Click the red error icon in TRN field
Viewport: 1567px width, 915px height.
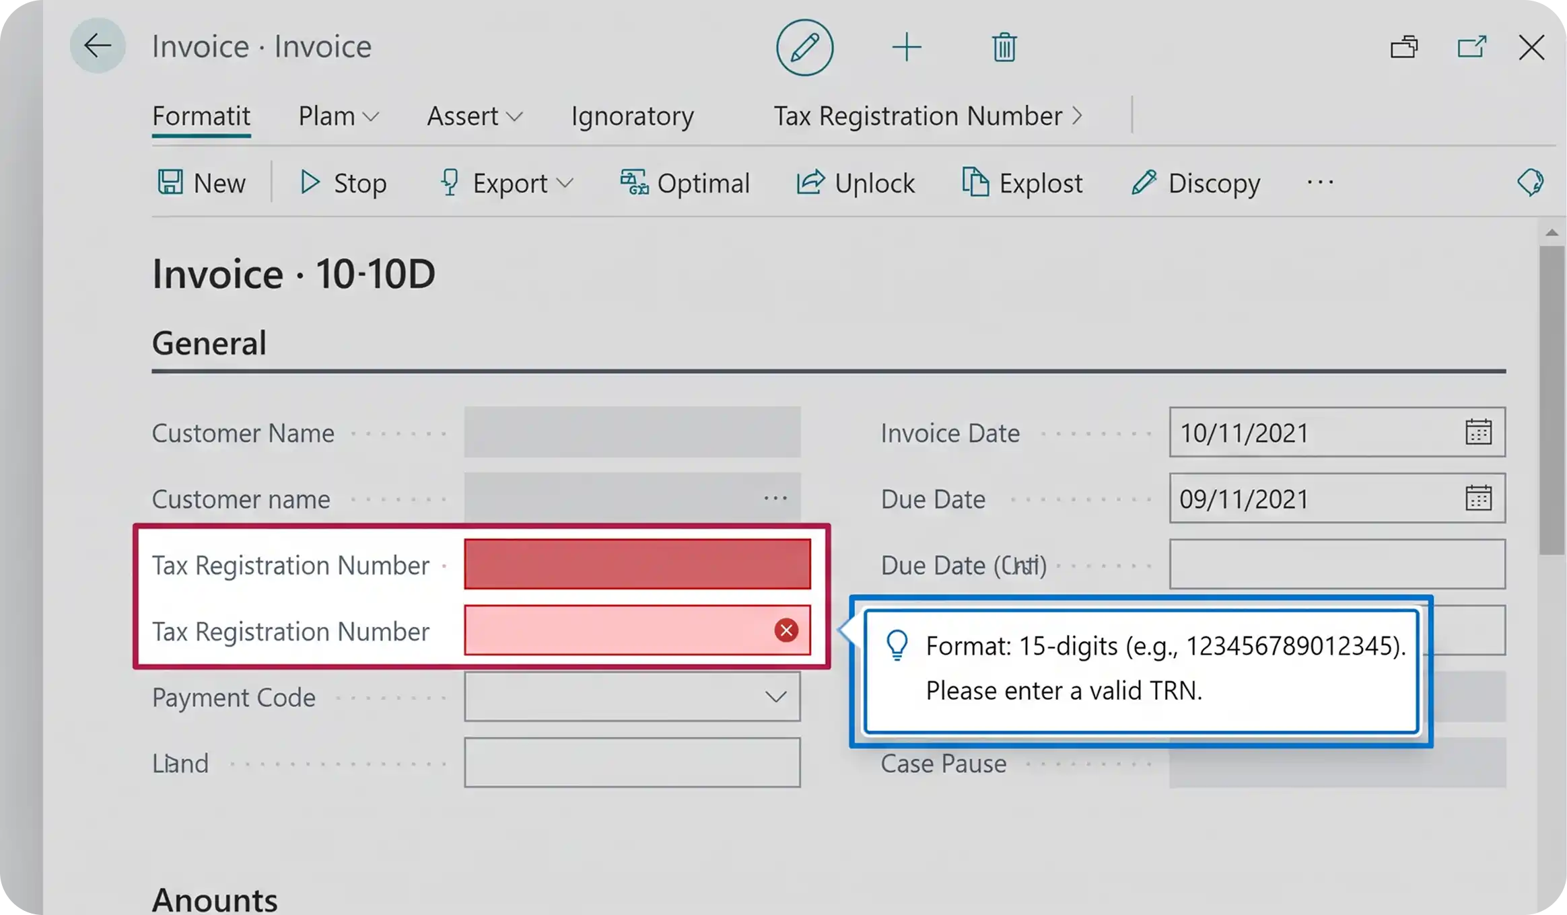[786, 630]
